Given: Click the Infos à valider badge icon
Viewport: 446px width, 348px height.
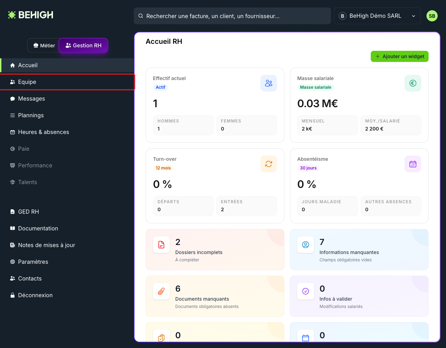Looking at the screenshot, I should 306,291.
